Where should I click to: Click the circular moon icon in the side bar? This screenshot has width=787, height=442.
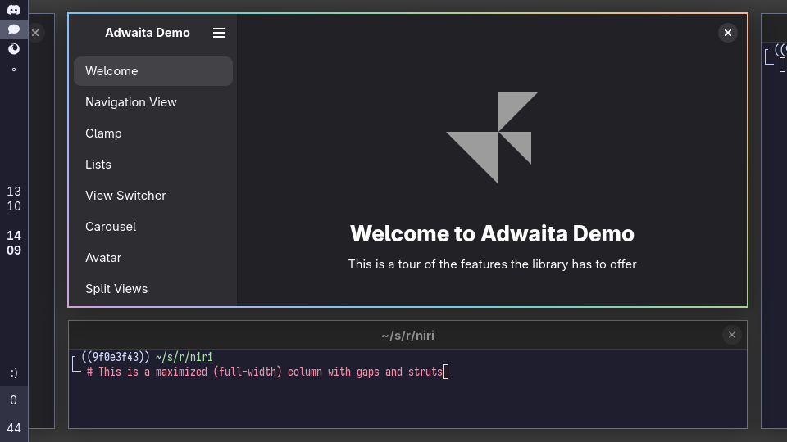click(14, 49)
